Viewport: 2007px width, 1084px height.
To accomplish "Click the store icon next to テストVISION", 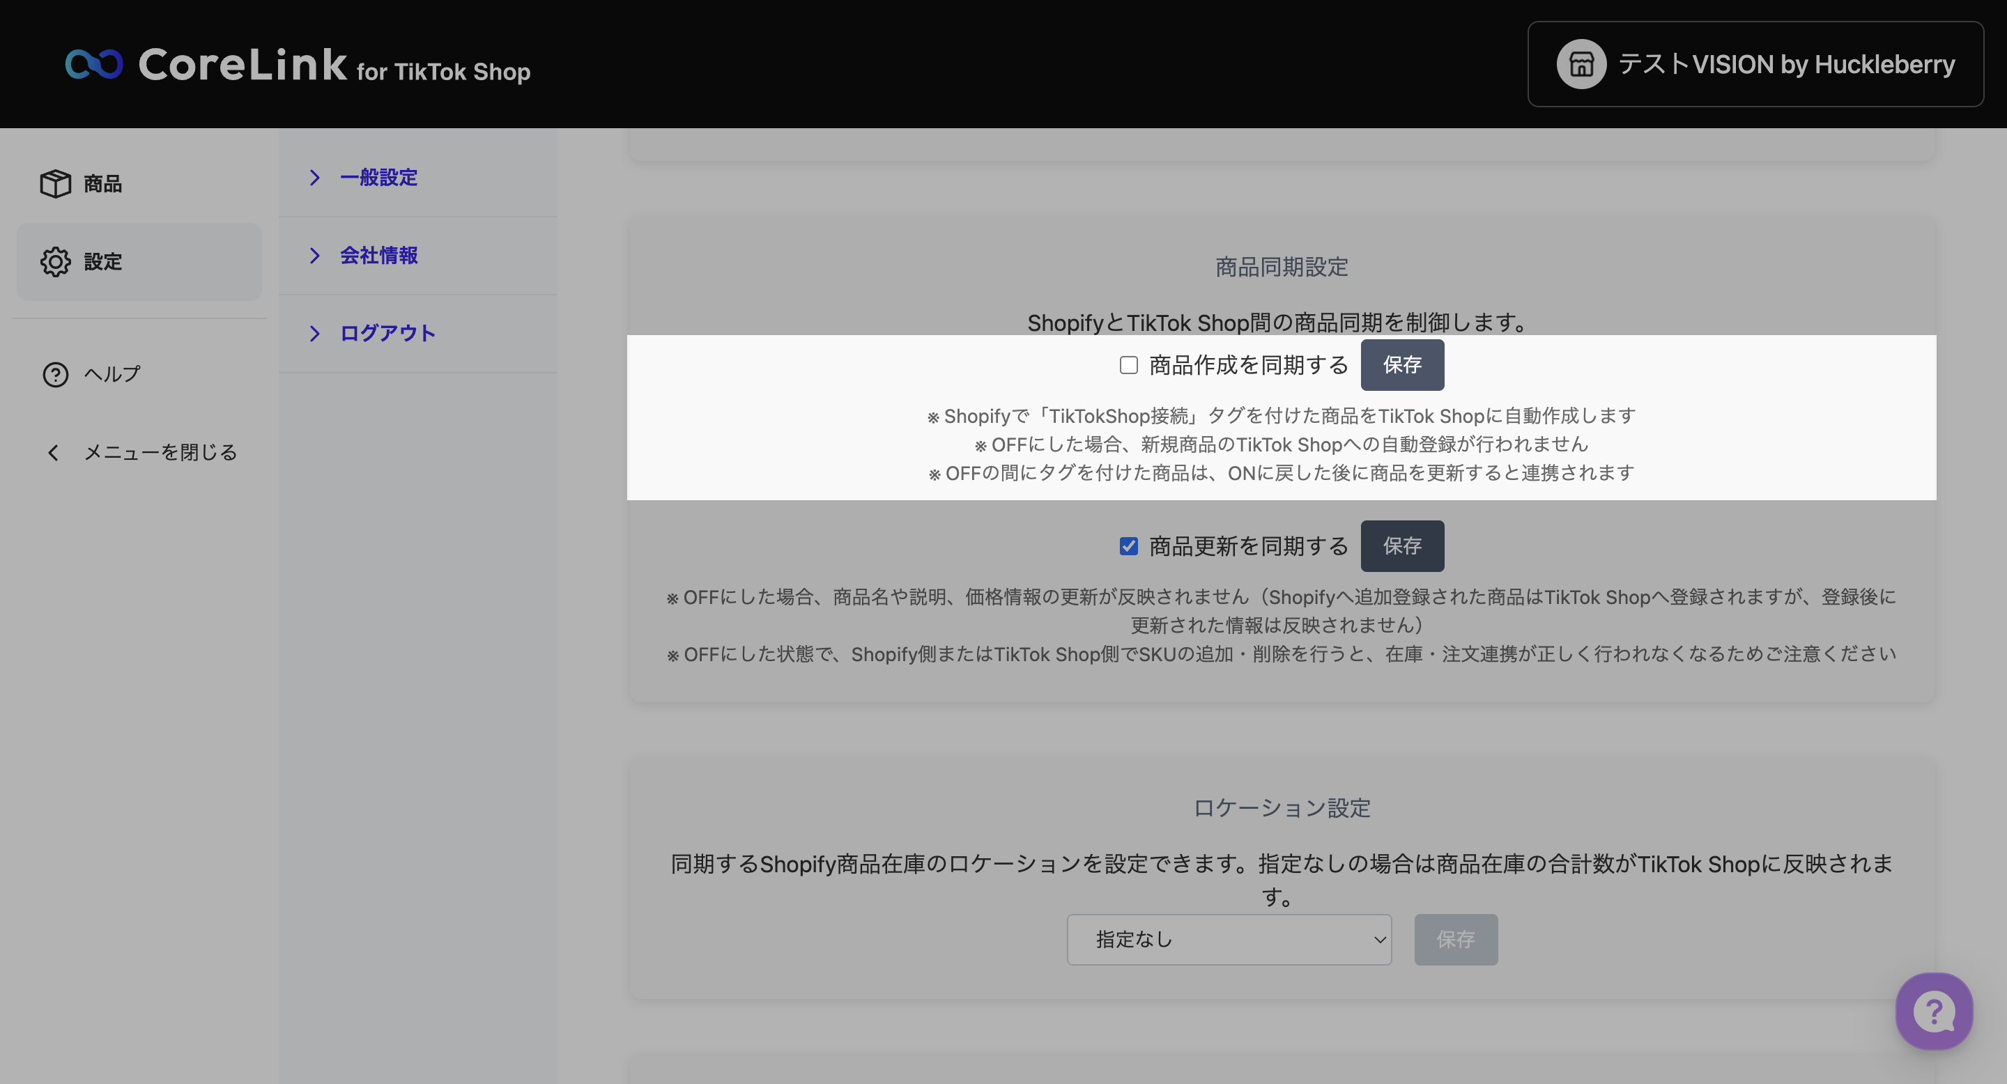I will click(x=1581, y=64).
